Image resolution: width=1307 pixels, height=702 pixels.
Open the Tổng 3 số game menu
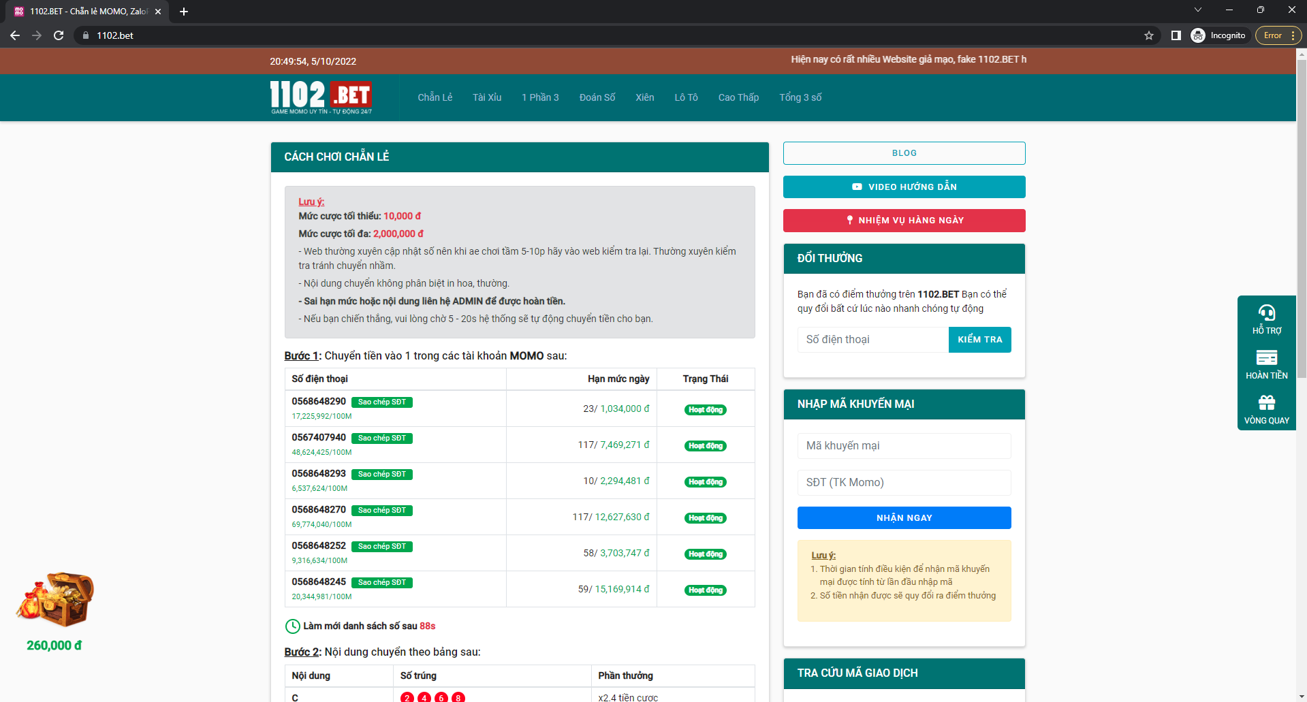(800, 97)
